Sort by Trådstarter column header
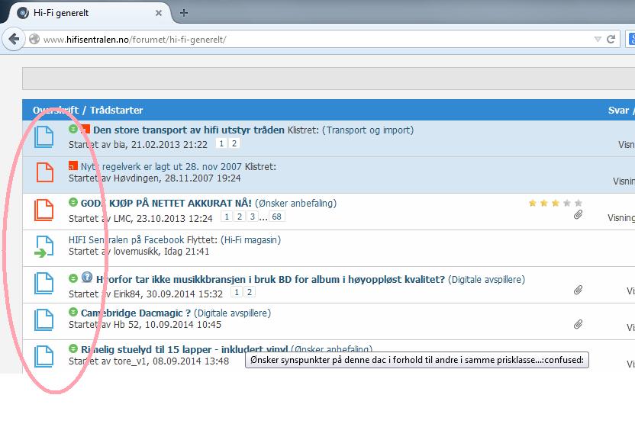 [116, 110]
